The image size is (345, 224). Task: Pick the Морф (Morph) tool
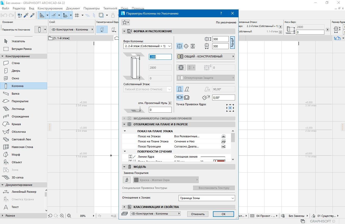[16, 155]
